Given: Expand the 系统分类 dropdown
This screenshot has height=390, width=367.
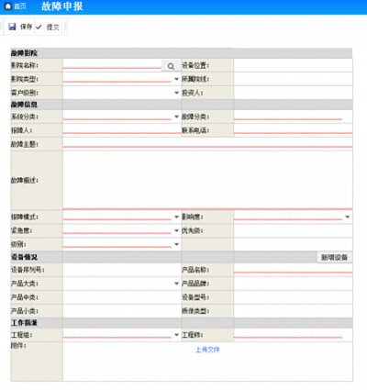Looking at the screenshot, I should pyautogui.click(x=176, y=117).
